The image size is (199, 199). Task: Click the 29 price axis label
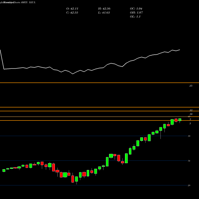coord(189,185)
